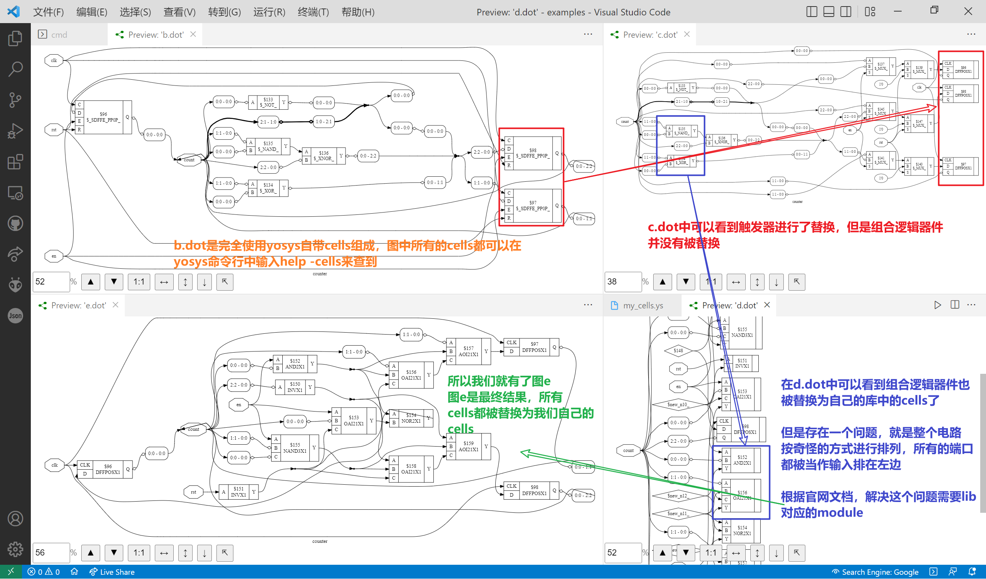Open the 帮助(H) menu
The width and height of the screenshot is (986, 579).
click(x=358, y=12)
